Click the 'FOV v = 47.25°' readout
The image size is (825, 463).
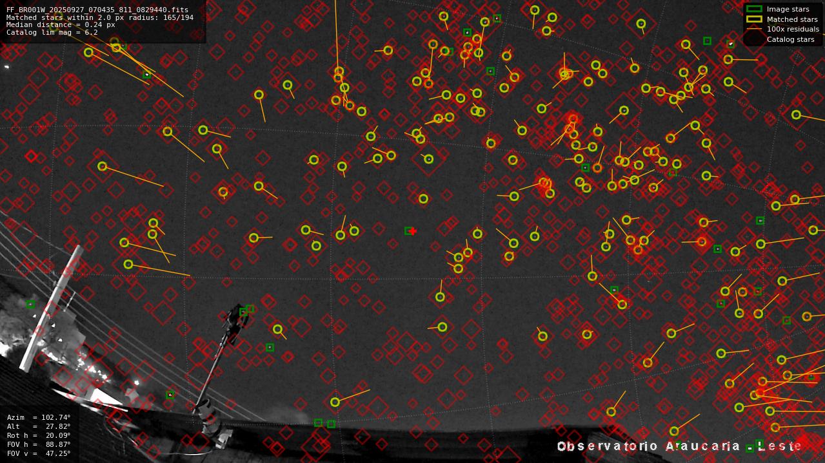(39, 453)
